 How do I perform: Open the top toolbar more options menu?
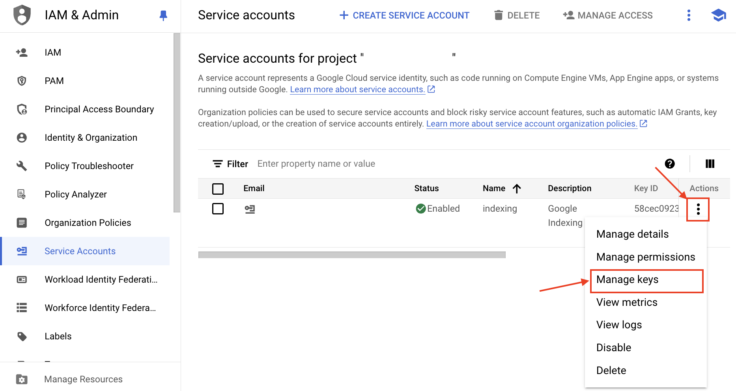689,15
